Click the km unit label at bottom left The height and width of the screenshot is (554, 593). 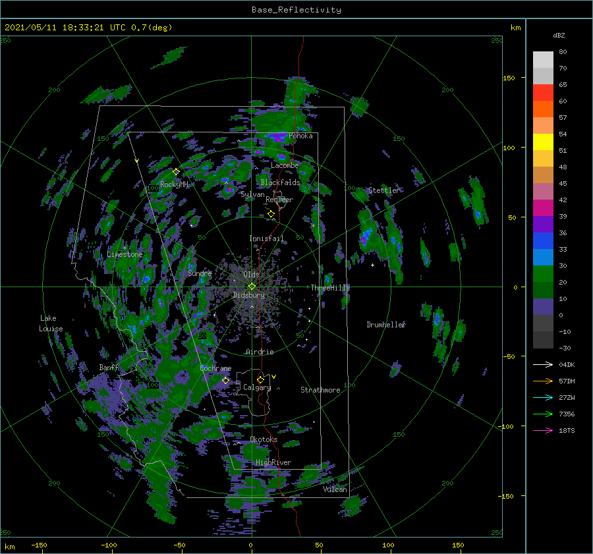click(9, 547)
